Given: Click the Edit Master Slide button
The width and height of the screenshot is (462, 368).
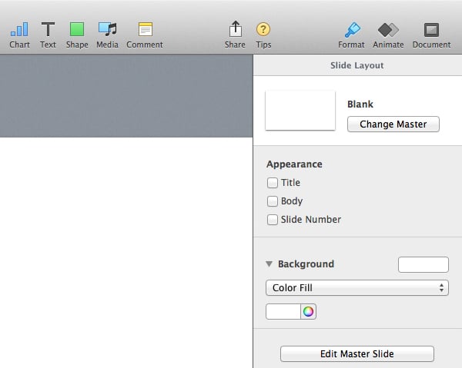Looking at the screenshot, I should (357, 354).
